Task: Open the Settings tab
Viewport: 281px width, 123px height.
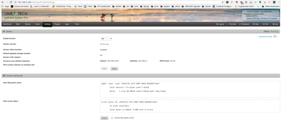Action: (x=47, y=24)
